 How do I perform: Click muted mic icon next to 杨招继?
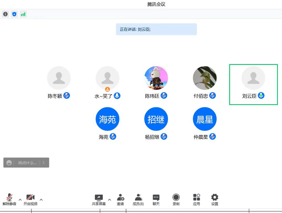point(164,136)
